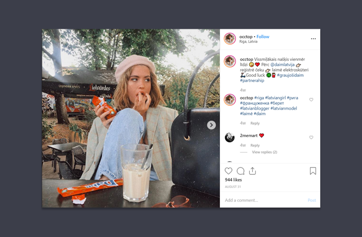View the 944 likes list

(233, 180)
